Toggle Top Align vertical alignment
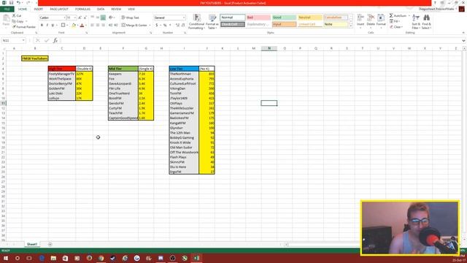The height and width of the screenshot is (263, 467). pyautogui.click(x=93, y=18)
